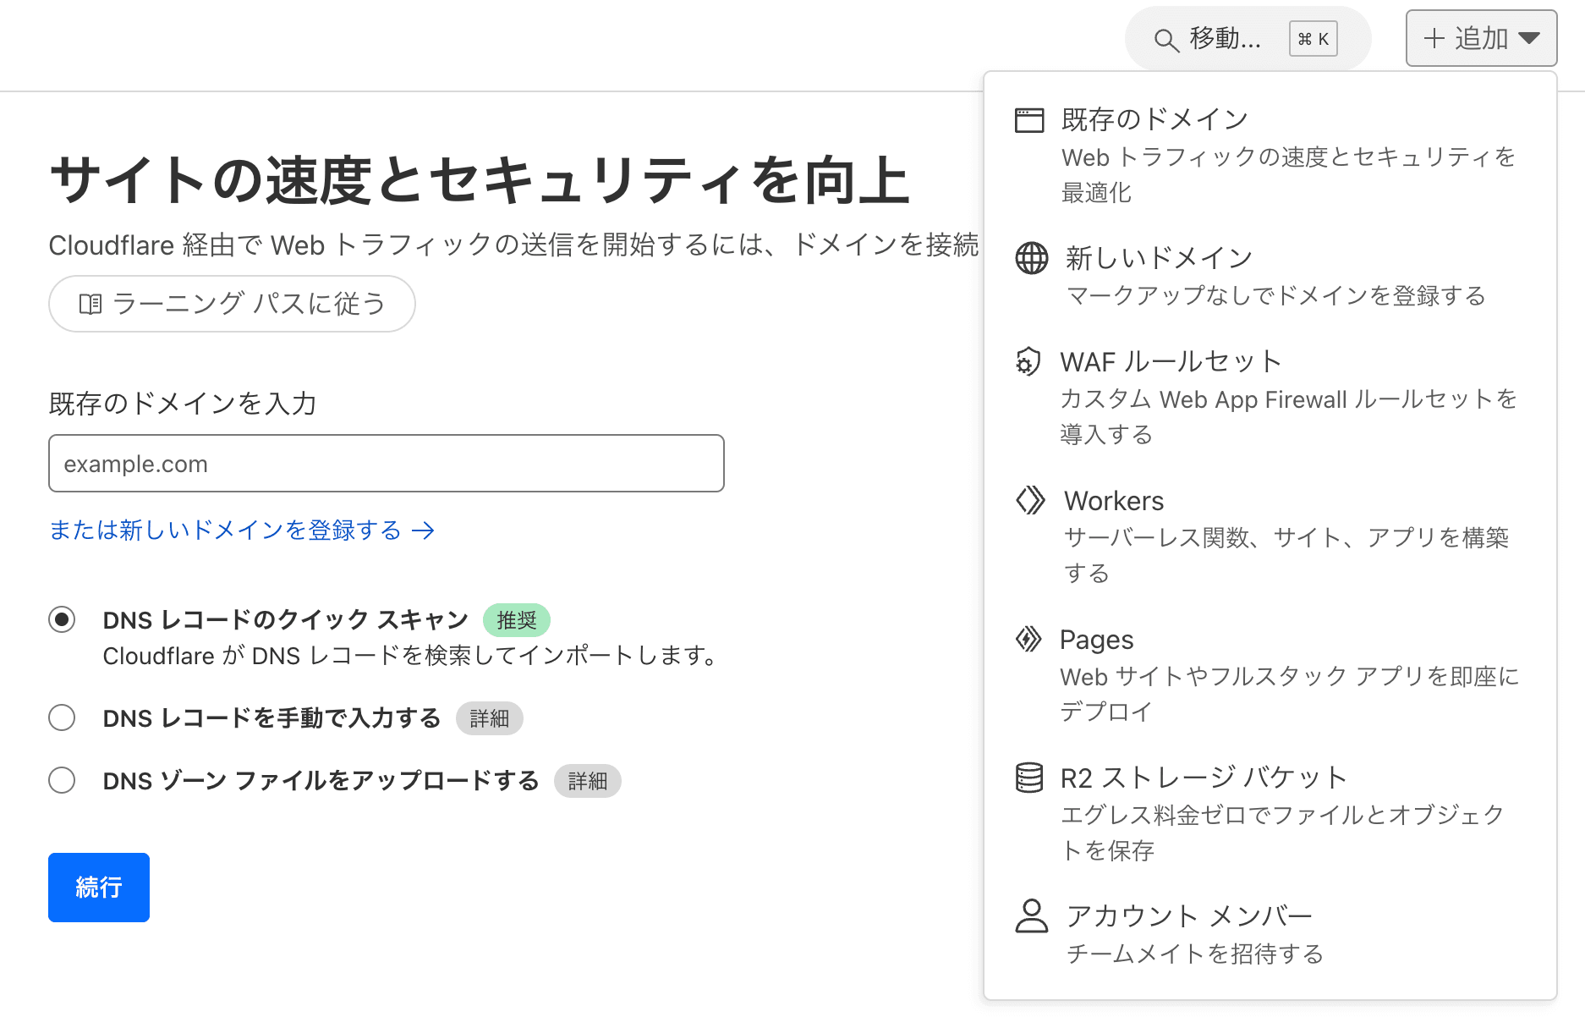The height and width of the screenshot is (1017, 1585).
Task: Click the WAF ルールセット shield icon
Action: [x=1028, y=361]
